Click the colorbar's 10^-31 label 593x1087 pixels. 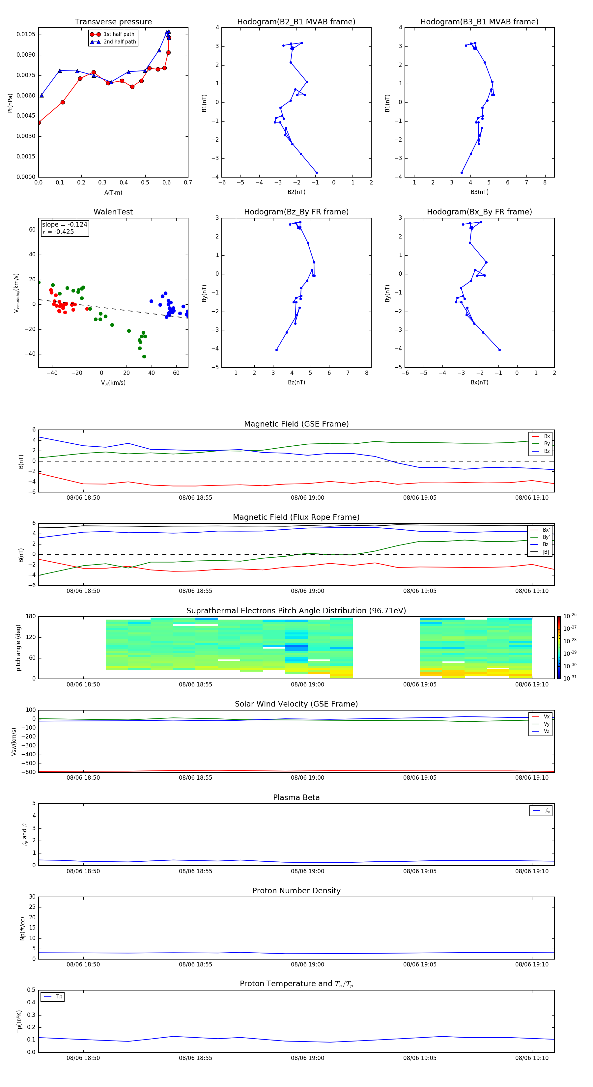570,678
